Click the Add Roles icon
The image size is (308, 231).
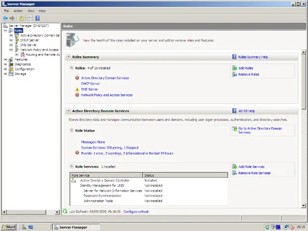click(234, 68)
